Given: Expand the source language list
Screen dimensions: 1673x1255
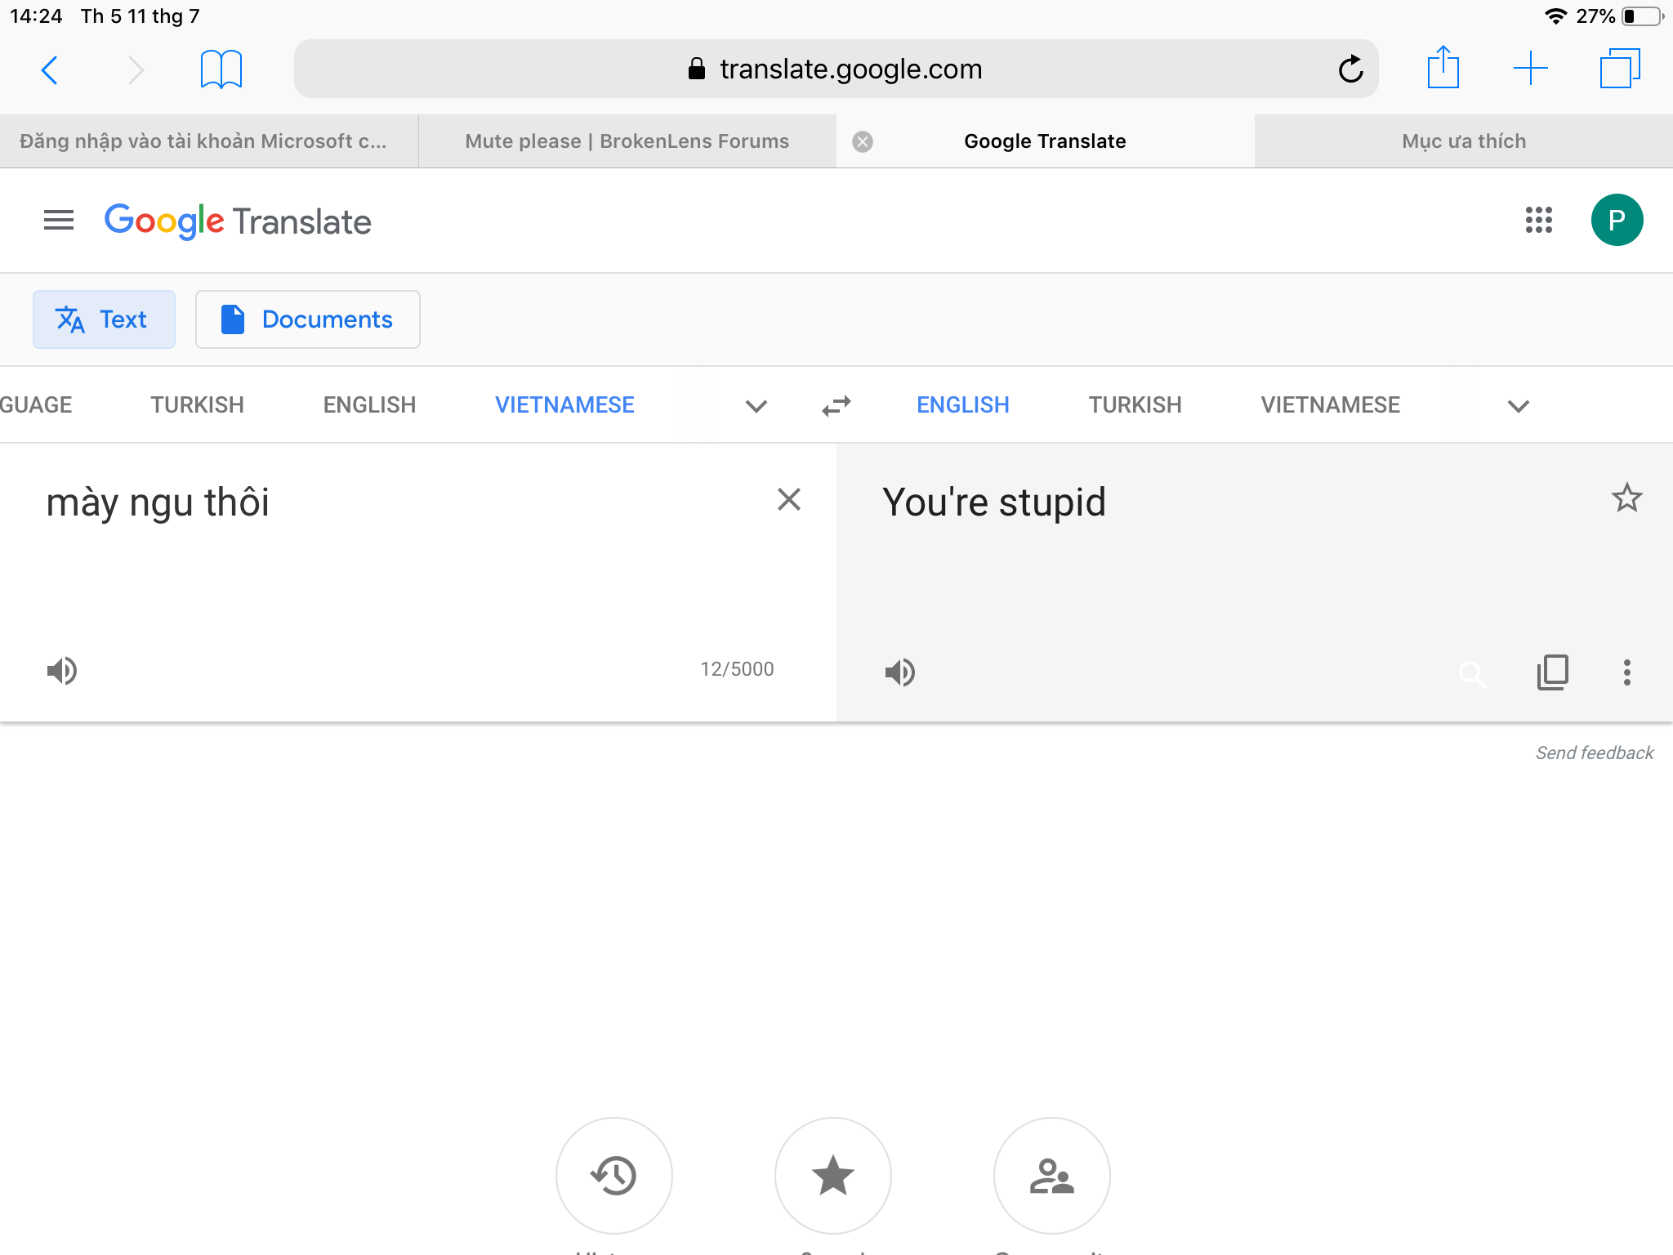Looking at the screenshot, I should tap(756, 406).
